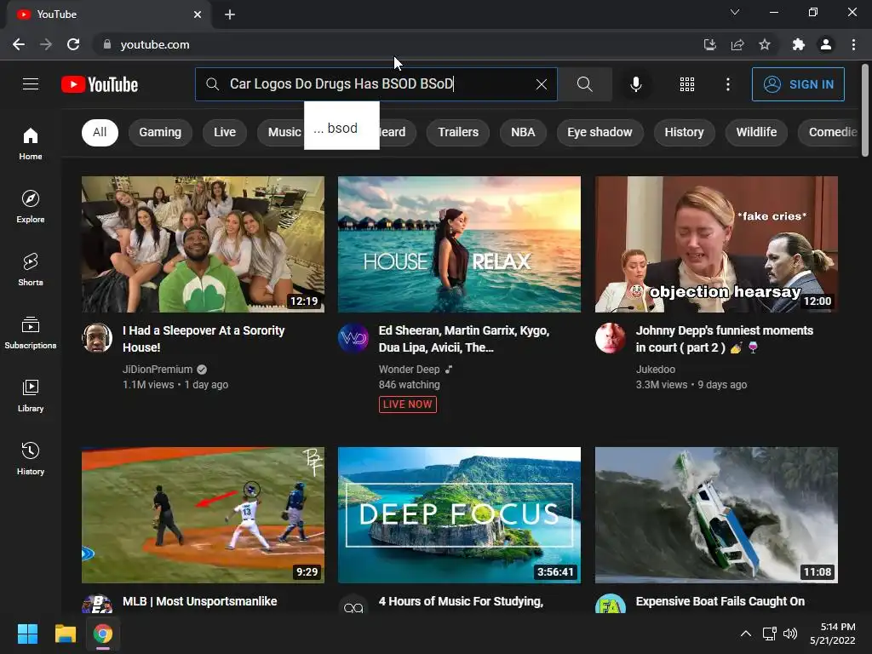
Task: Bookmark this page with the star icon
Action: coord(765,44)
